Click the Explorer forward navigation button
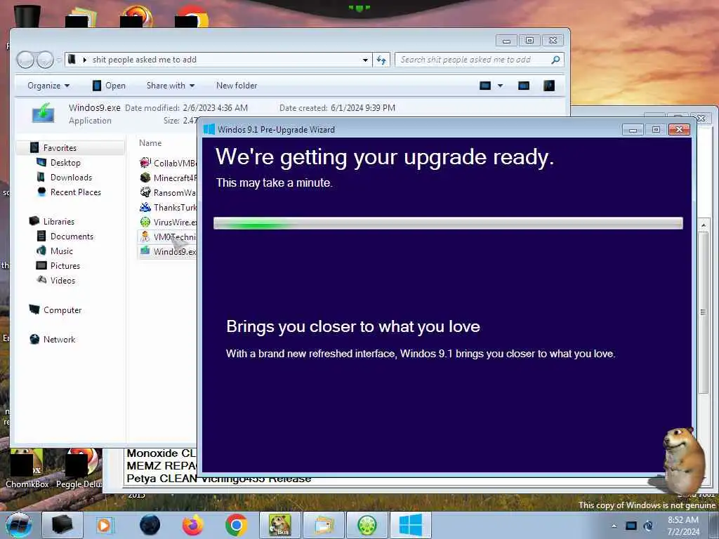 coord(45,60)
